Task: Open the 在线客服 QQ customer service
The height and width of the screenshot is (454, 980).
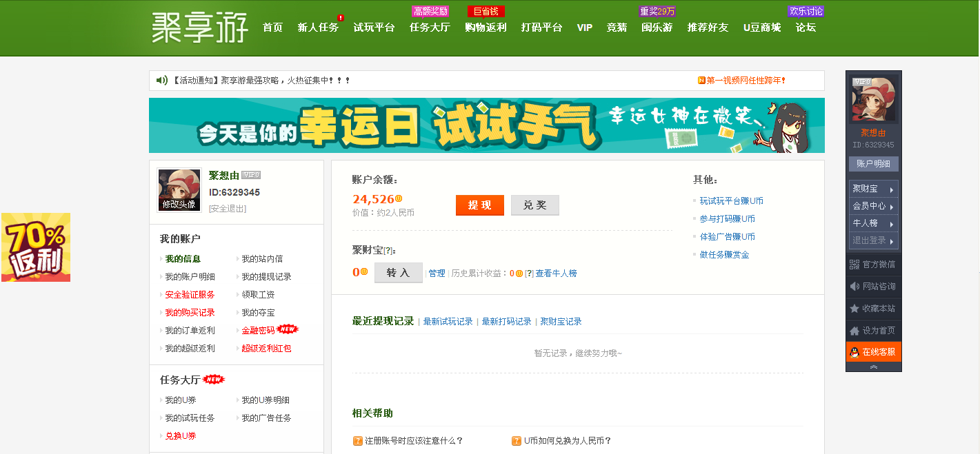Action: (873, 351)
